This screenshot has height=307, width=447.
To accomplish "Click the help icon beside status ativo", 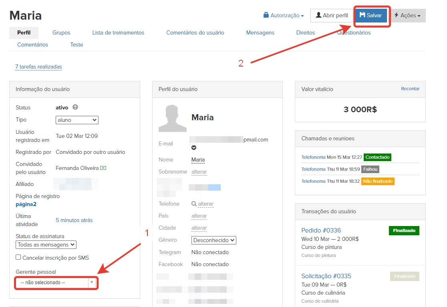I will (75, 107).
